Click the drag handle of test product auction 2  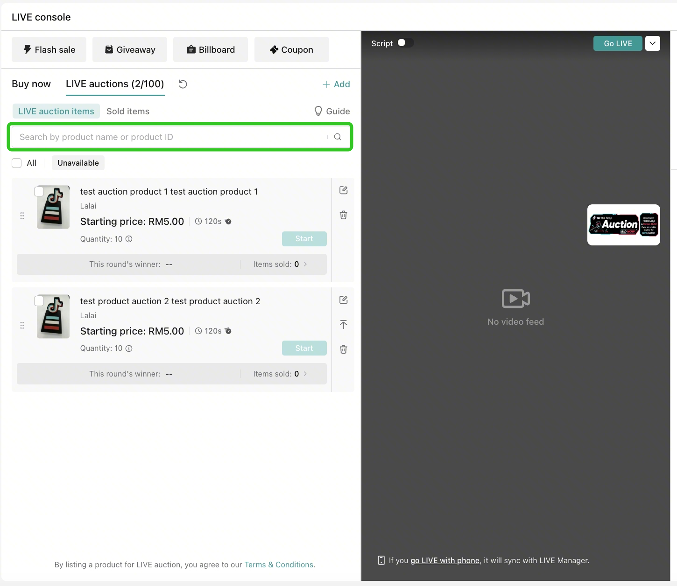(22, 325)
